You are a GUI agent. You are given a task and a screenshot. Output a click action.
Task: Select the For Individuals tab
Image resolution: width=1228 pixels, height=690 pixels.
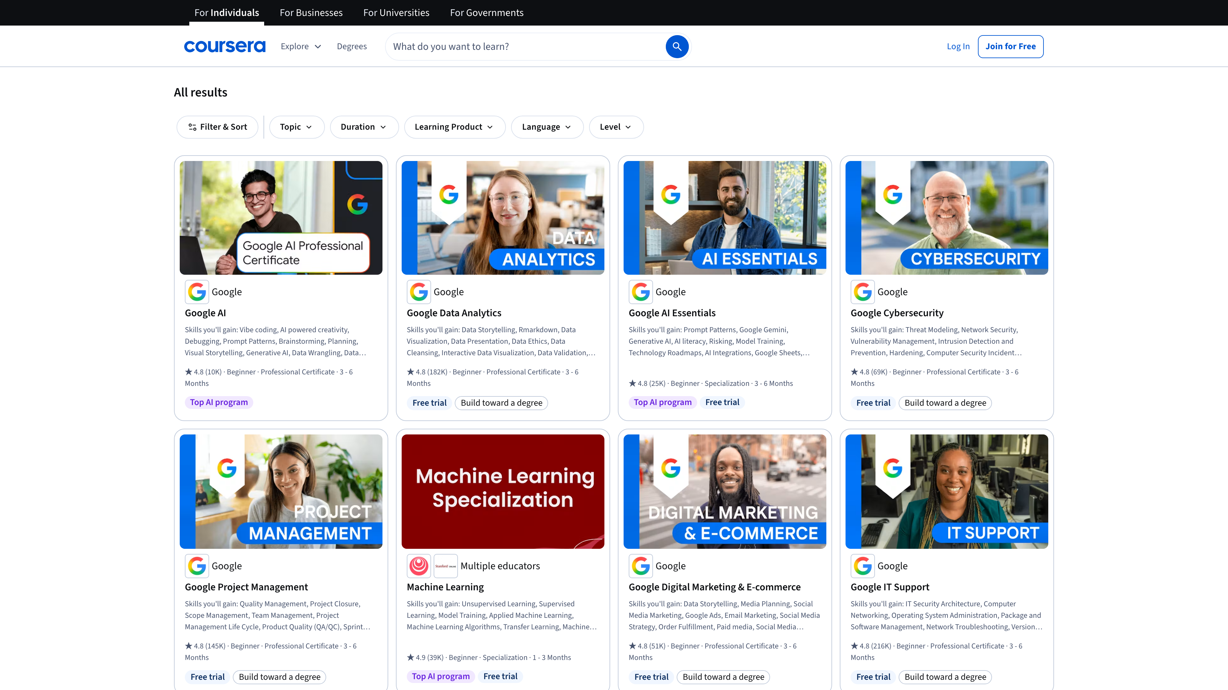226,13
